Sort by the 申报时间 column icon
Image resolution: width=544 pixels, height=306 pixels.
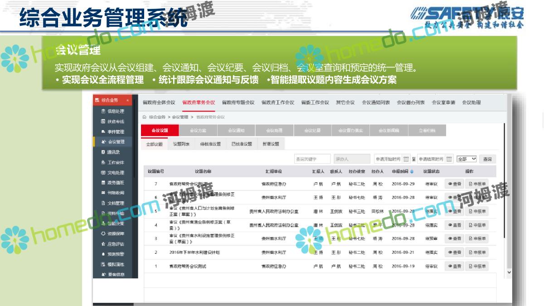pyautogui.click(x=412, y=172)
